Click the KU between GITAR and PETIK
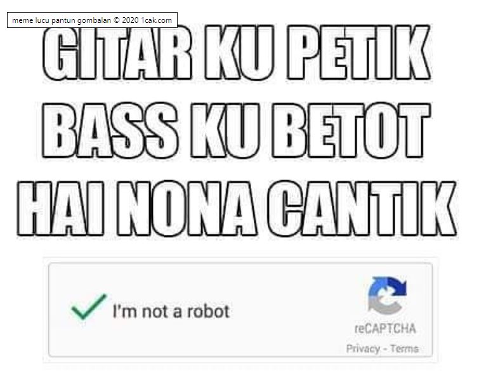 (x=239, y=53)
